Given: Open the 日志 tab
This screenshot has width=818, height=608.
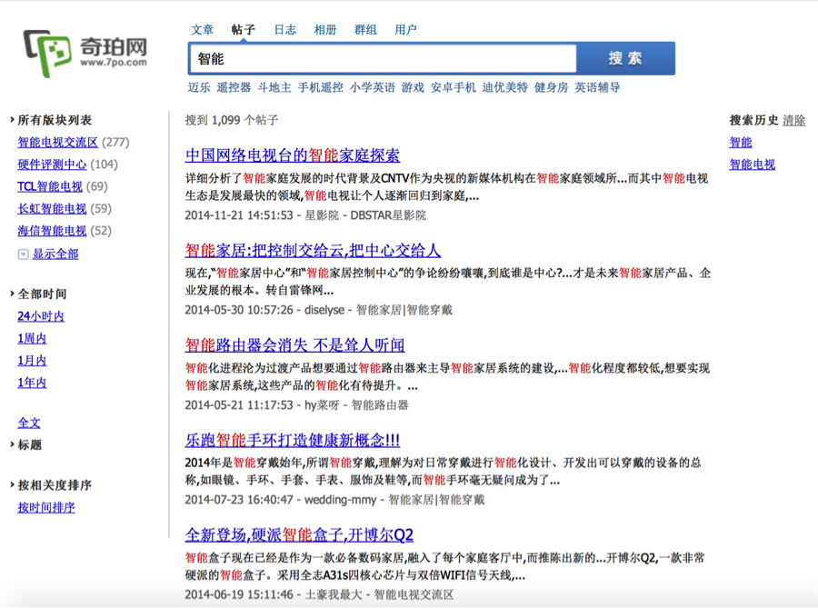Looking at the screenshot, I should coord(284,30).
